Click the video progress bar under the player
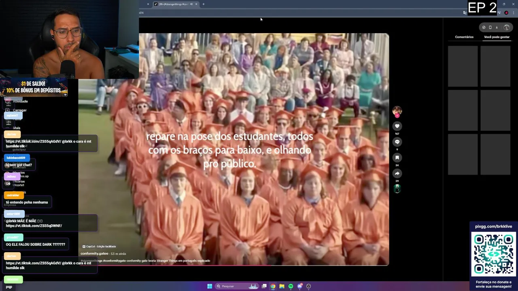 point(234,265)
